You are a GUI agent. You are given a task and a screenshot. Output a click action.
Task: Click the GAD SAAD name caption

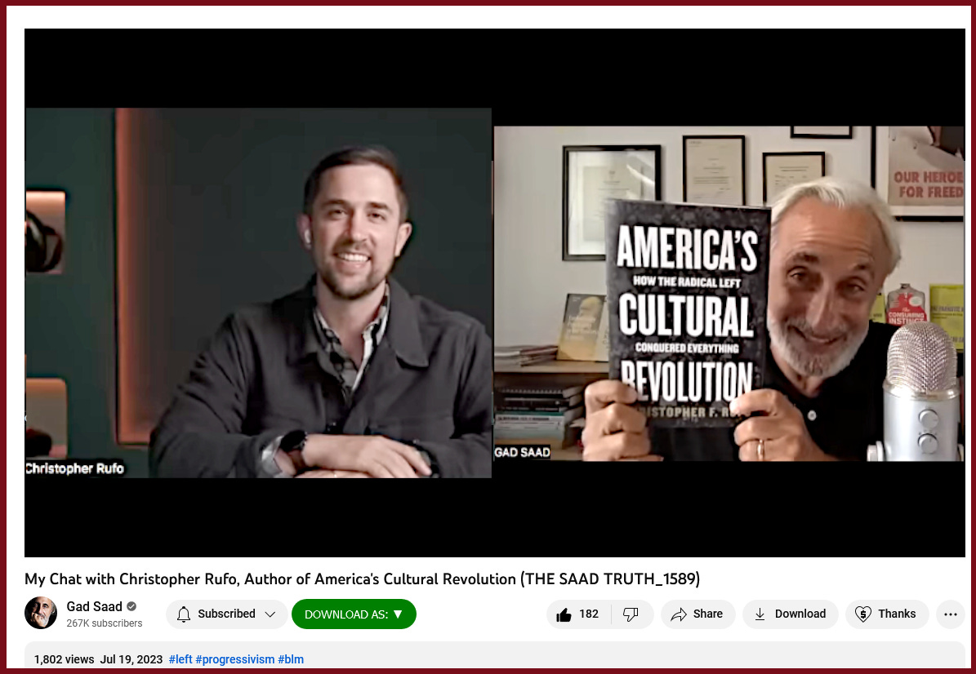point(522,452)
